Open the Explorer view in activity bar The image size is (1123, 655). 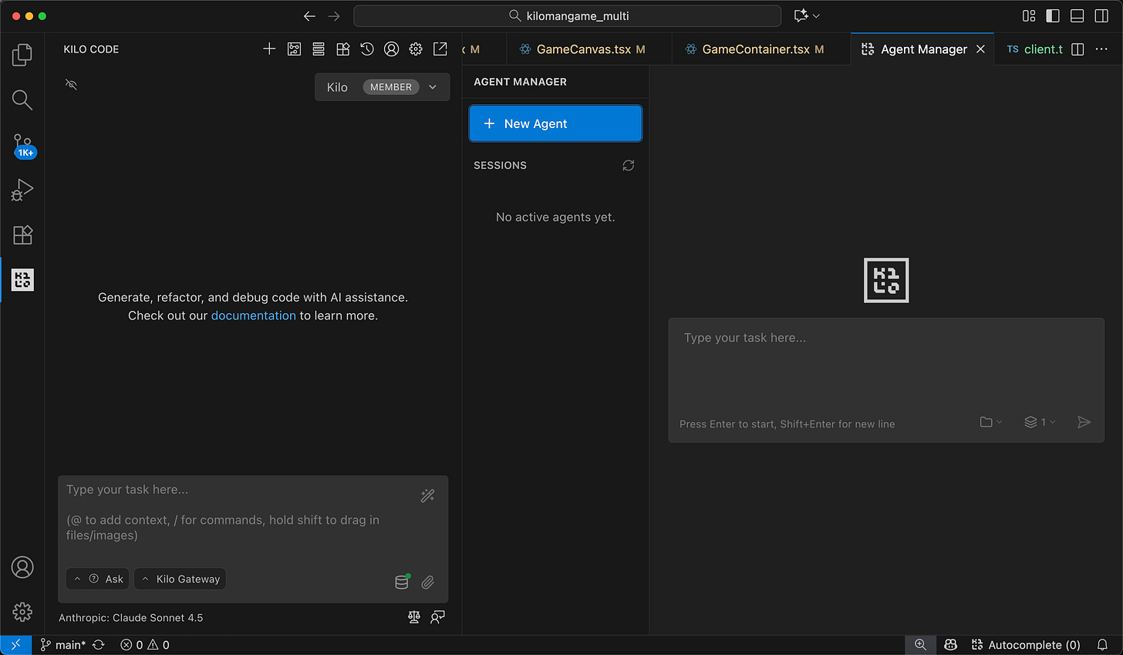click(22, 55)
